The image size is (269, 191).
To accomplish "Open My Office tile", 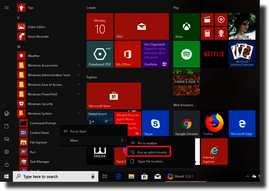I will pyautogui.click(x=127, y=54).
